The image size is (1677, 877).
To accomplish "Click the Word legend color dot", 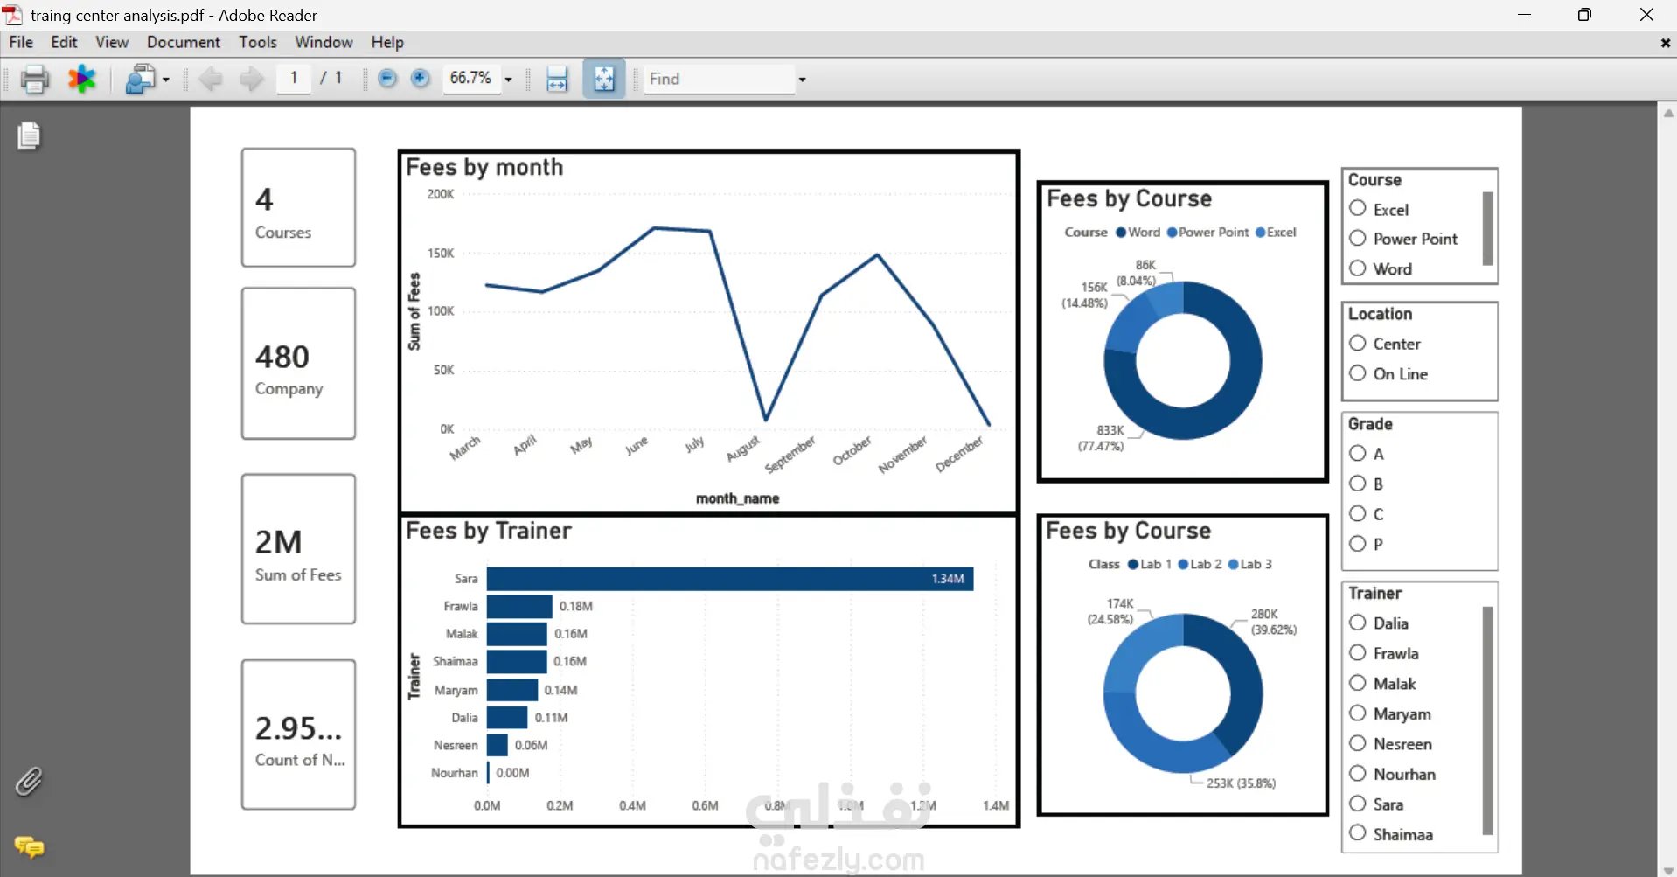I will tap(1121, 233).
